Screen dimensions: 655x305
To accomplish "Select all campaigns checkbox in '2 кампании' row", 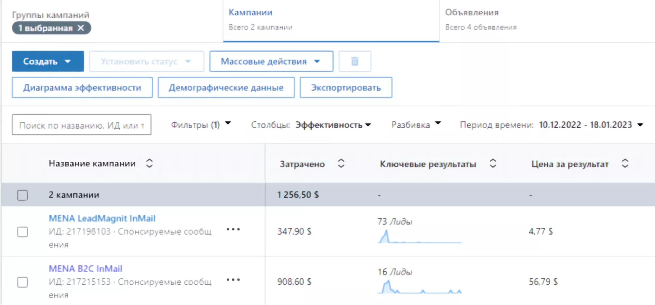I will [23, 195].
